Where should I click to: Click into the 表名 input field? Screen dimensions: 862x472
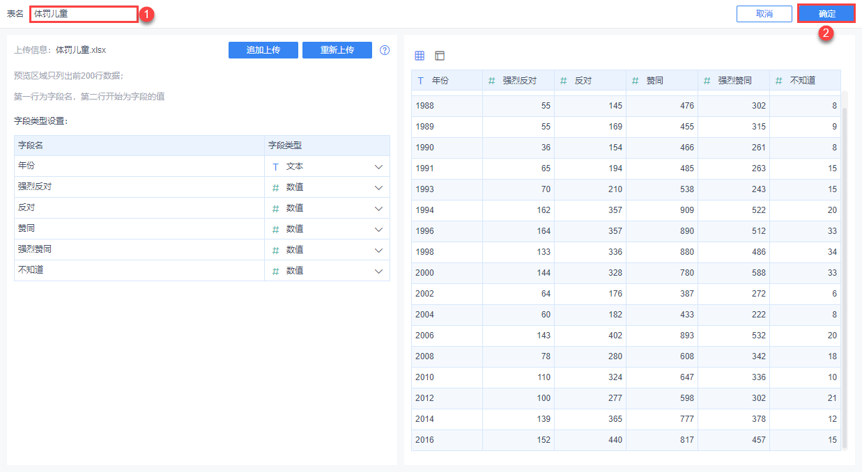click(x=84, y=14)
